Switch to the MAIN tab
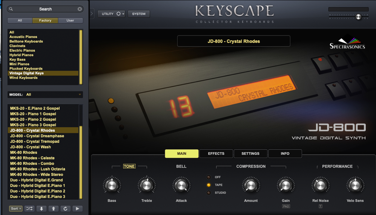Screen dimensions: 376x215 click(x=182, y=153)
